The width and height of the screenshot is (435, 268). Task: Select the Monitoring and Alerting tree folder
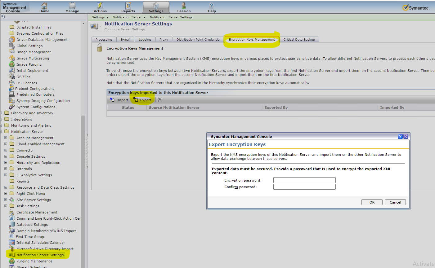pyautogui.click(x=31, y=125)
